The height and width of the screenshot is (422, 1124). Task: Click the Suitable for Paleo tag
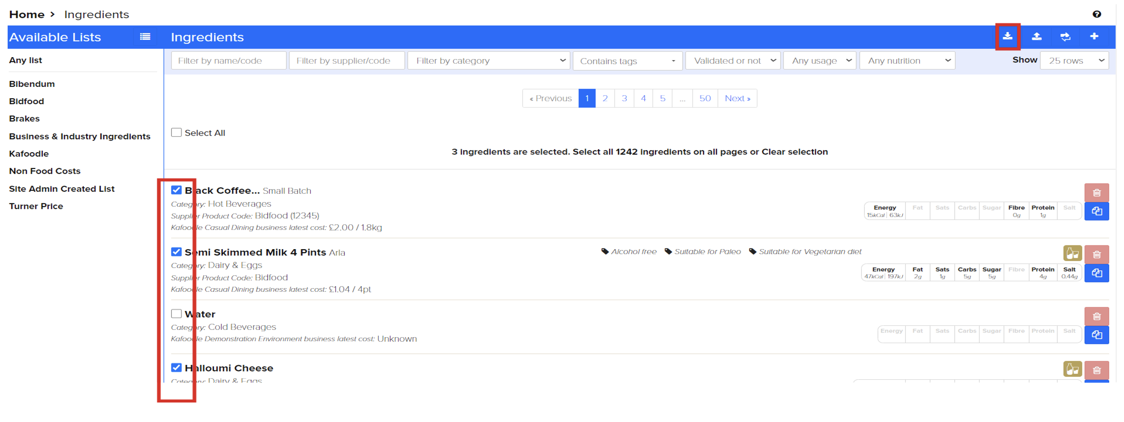[702, 252]
